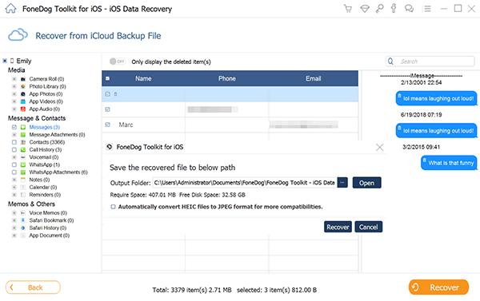Viewport: 480px width, 301px height.
Task: Toggle the Emily device checkbox
Action: pos(5,61)
